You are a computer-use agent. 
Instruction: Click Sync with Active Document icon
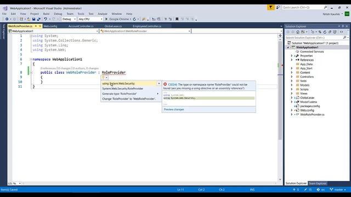tap(320, 32)
